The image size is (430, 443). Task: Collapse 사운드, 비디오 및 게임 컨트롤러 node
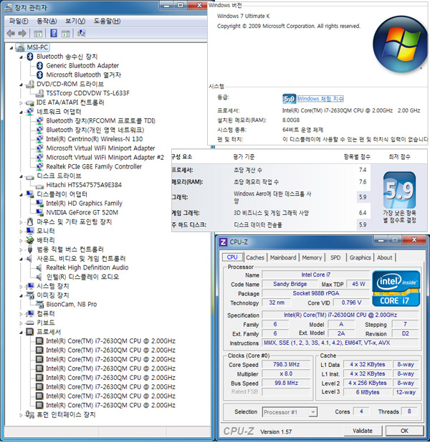21,259
